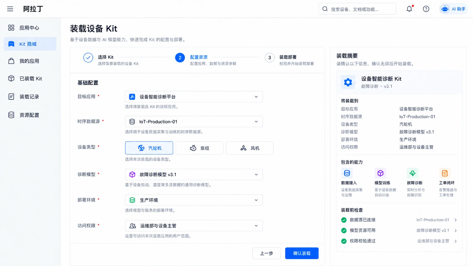
Task: Click the 装载记录 document icon
Action: point(11,97)
